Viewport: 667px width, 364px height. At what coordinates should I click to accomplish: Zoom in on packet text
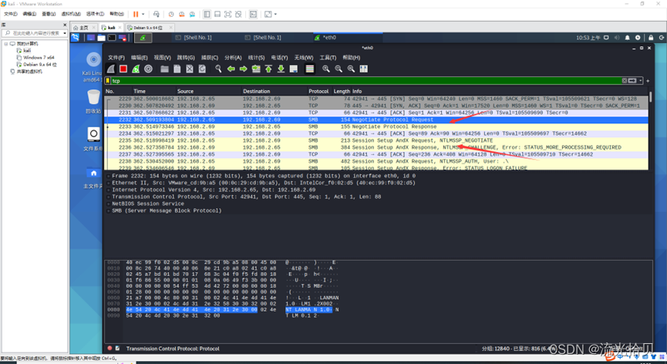(326, 69)
